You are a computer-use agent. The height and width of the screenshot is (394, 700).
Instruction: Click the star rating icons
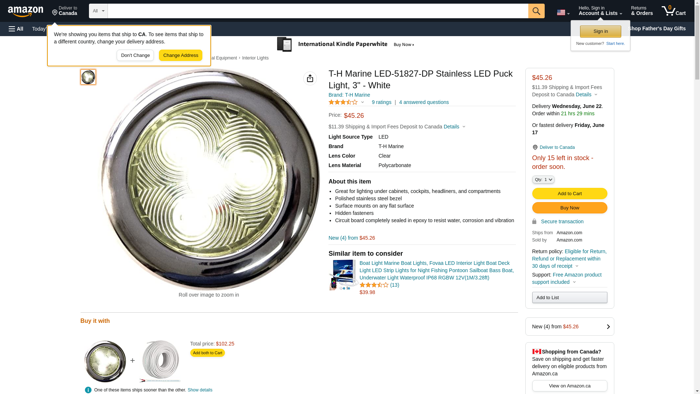tap(343, 103)
